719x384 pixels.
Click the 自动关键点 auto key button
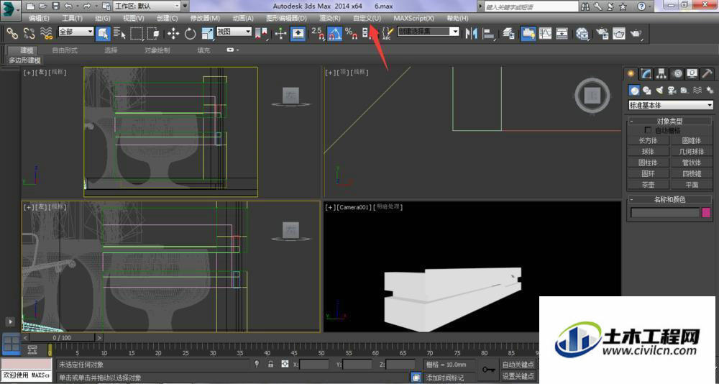[x=518, y=365]
